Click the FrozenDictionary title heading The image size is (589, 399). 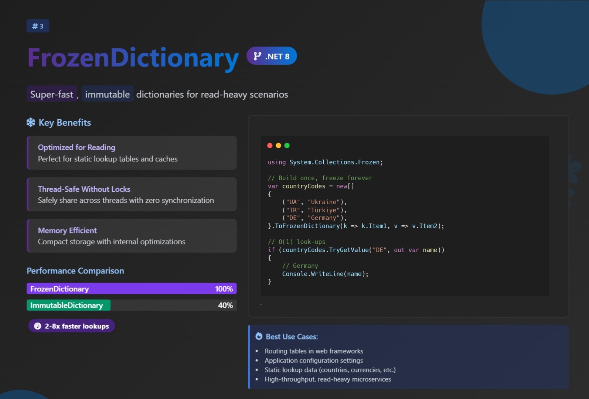pyautogui.click(x=133, y=58)
